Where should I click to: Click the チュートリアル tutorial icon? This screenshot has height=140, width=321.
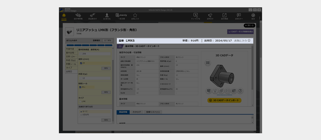pyautogui.click(x=196, y=16)
